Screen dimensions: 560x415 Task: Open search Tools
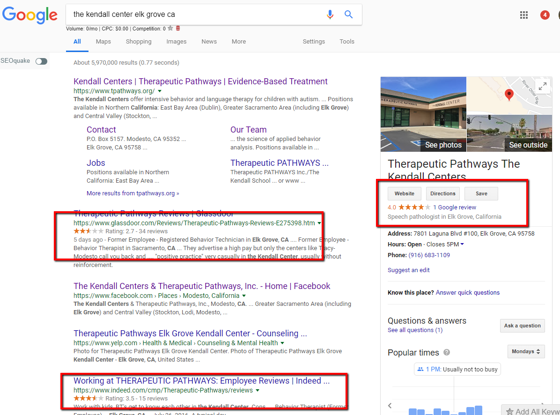pyautogui.click(x=347, y=41)
